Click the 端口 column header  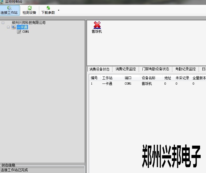tap(131, 78)
